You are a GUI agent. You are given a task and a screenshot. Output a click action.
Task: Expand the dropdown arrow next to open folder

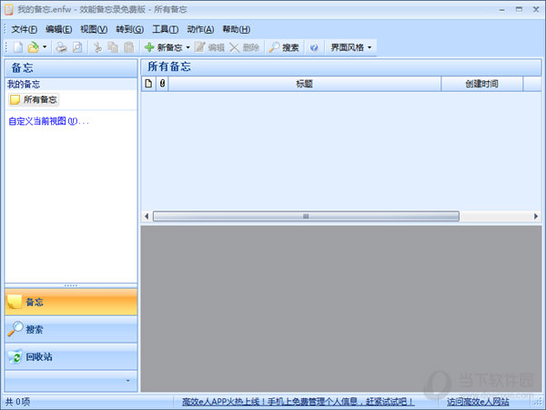pyautogui.click(x=45, y=46)
